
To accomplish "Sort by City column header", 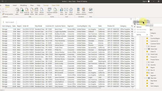I will pos(89,26).
